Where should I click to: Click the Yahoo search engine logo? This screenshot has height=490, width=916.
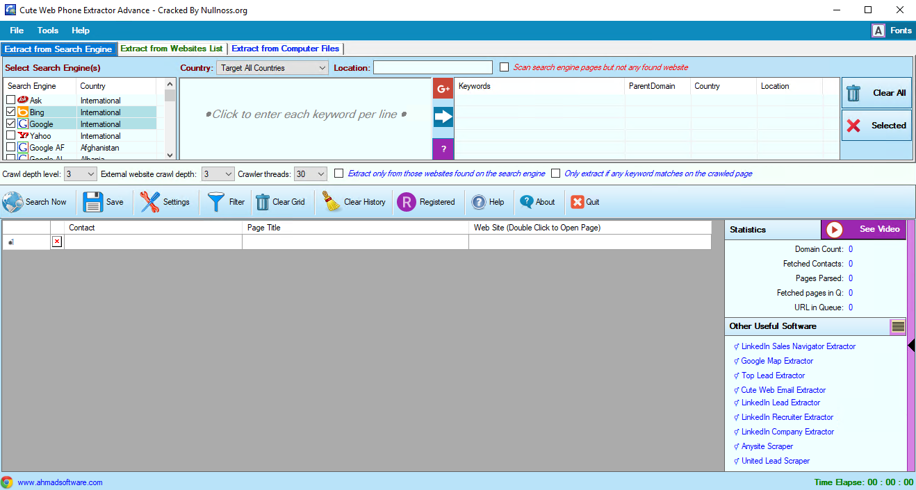(x=23, y=135)
